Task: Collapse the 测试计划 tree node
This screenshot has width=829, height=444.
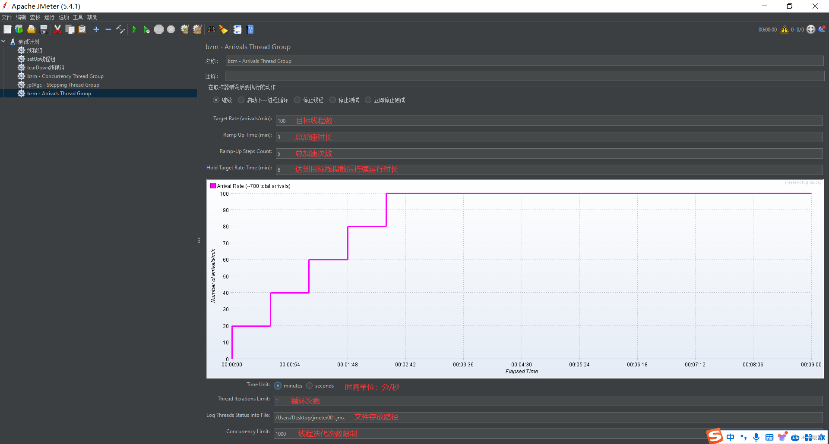Action: (x=3, y=41)
